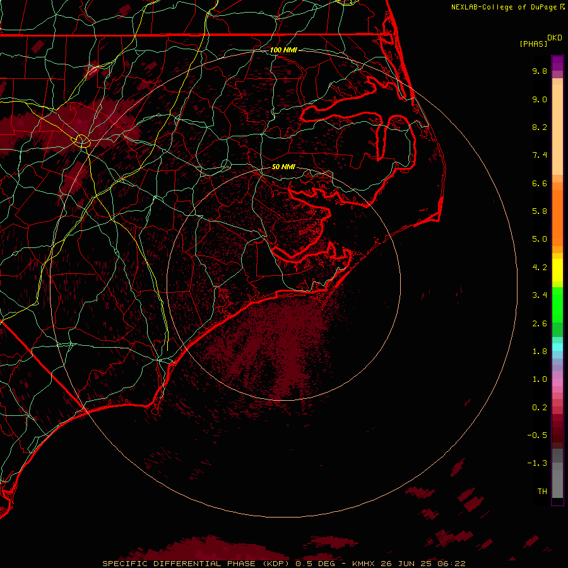
Task: Click the [PHAS] units label
Action: point(533,44)
